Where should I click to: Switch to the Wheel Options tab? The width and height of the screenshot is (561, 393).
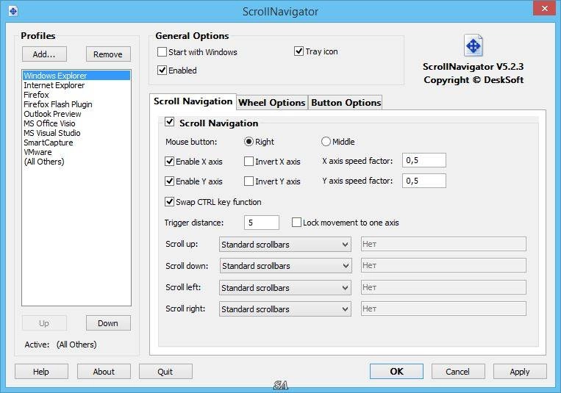coord(272,103)
